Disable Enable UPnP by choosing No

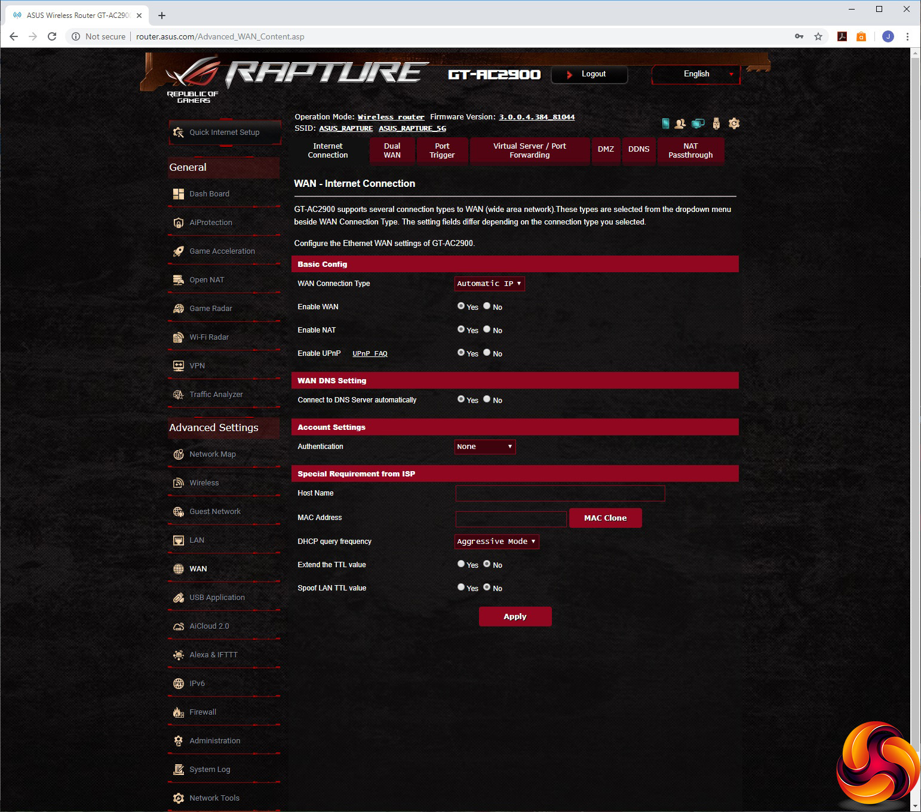487,353
